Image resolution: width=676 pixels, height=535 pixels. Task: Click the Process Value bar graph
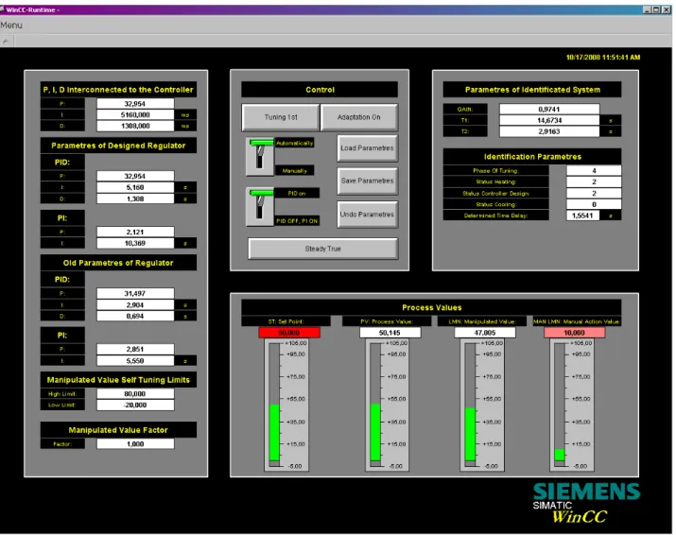coord(387,405)
